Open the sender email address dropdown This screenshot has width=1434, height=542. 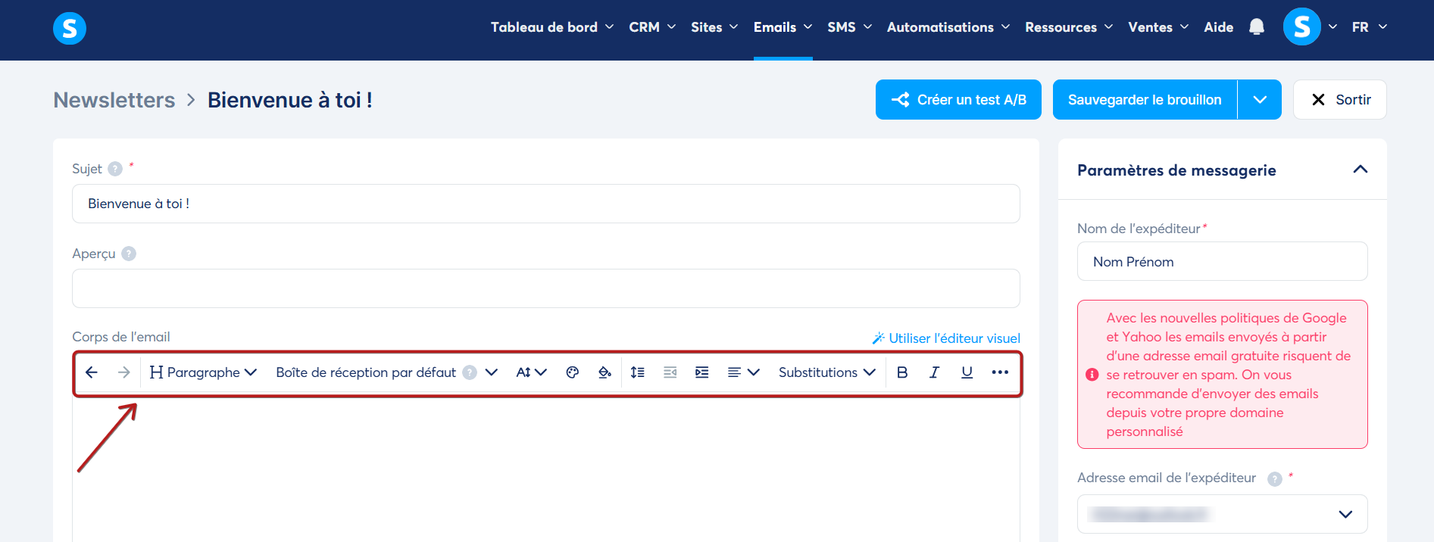pos(1223,515)
